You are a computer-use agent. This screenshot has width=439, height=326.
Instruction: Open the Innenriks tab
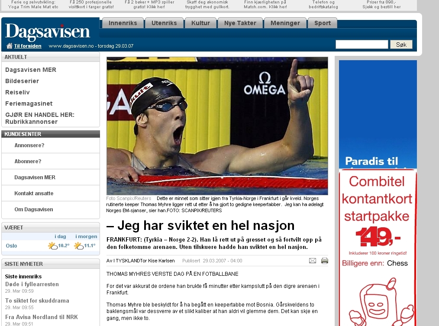(123, 23)
